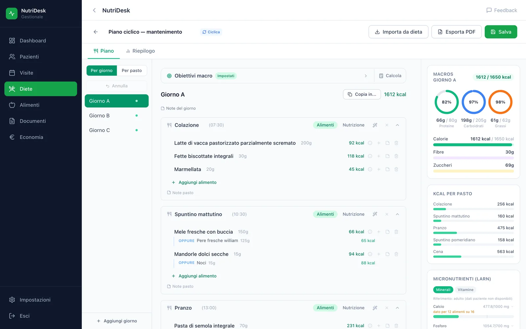Click the Proteine 82% ring gauge
This screenshot has width=526, height=329.
[x=446, y=102]
